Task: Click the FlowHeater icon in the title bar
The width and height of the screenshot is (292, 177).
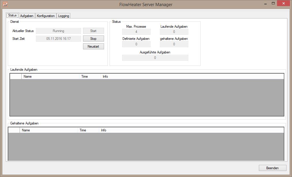Action: (x=5, y=4)
